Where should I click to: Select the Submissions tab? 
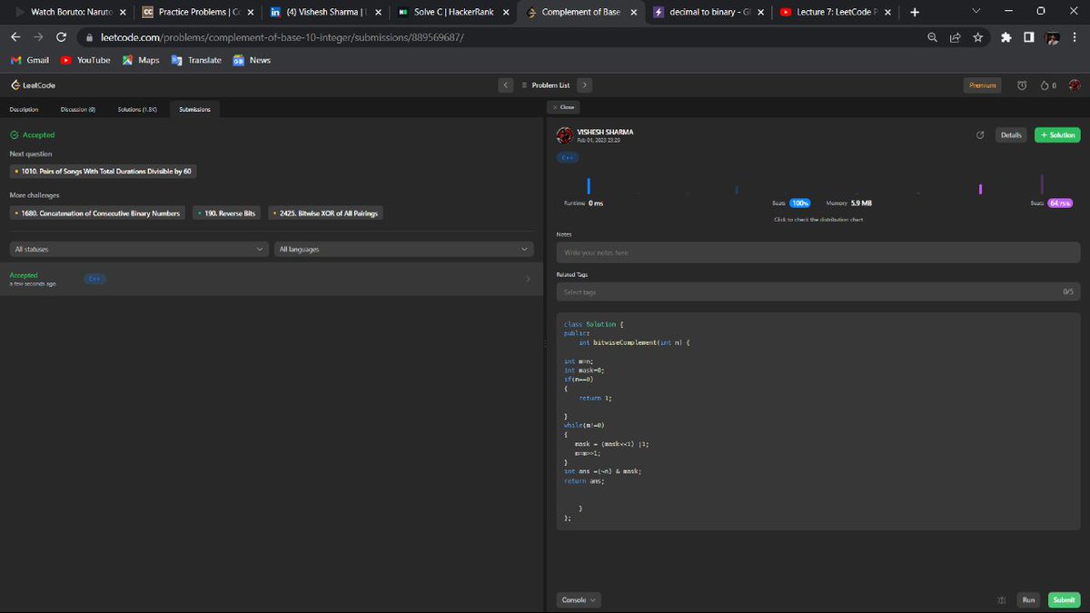click(x=194, y=109)
